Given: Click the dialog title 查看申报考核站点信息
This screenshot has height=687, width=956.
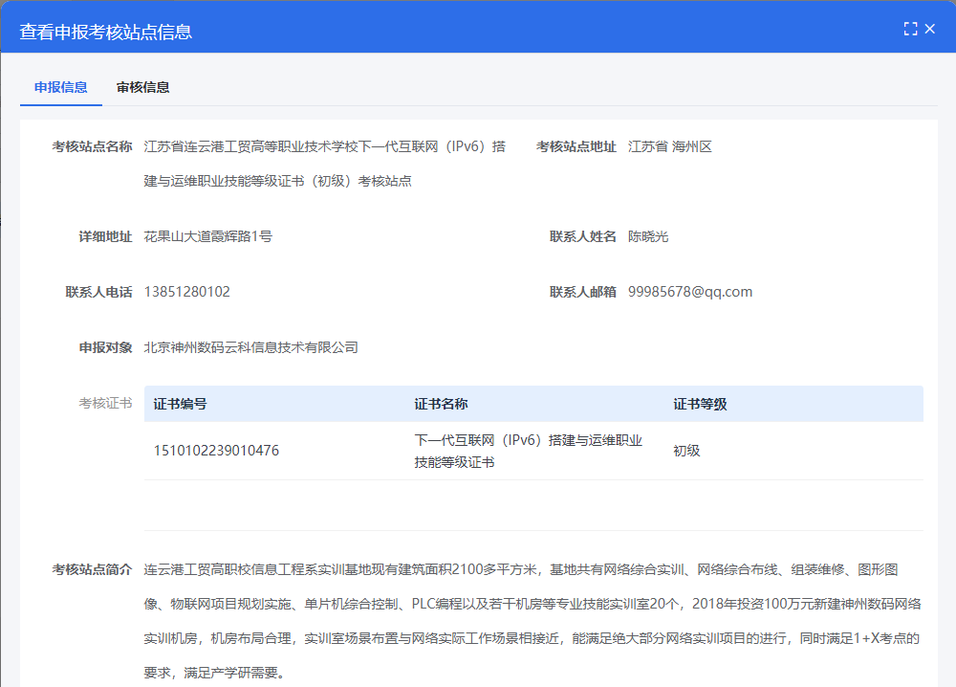Looking at the screenshot, I should 106,32.
